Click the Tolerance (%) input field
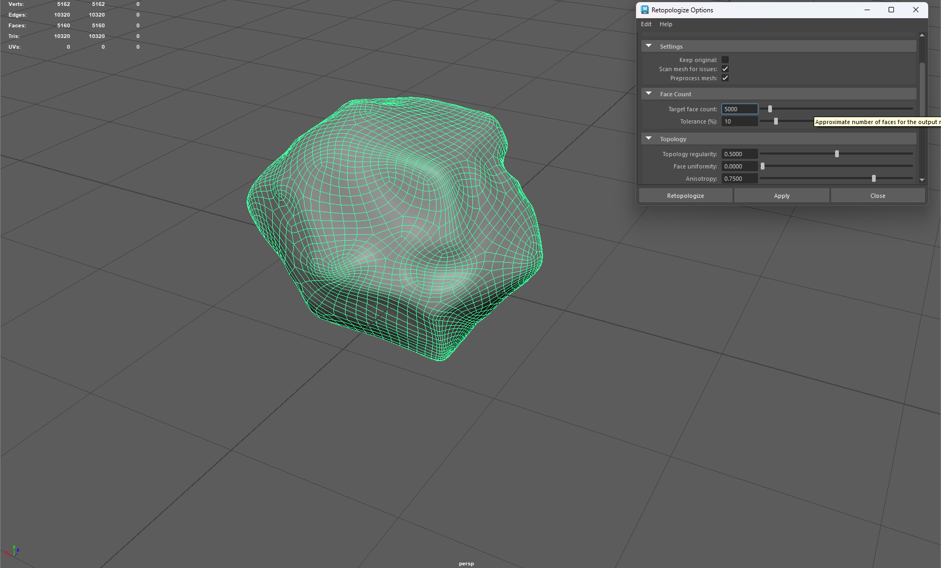The image size is (941, 568). tap(740, 121)
